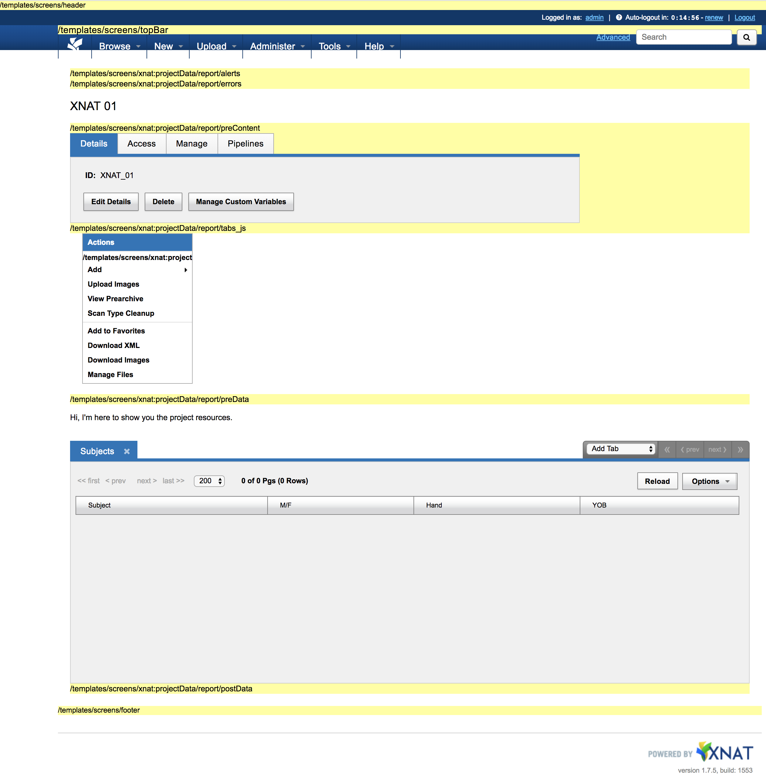Click the auto-logout help question mark icon
Viewport: 766px width, 783px height.
point(619,17)
